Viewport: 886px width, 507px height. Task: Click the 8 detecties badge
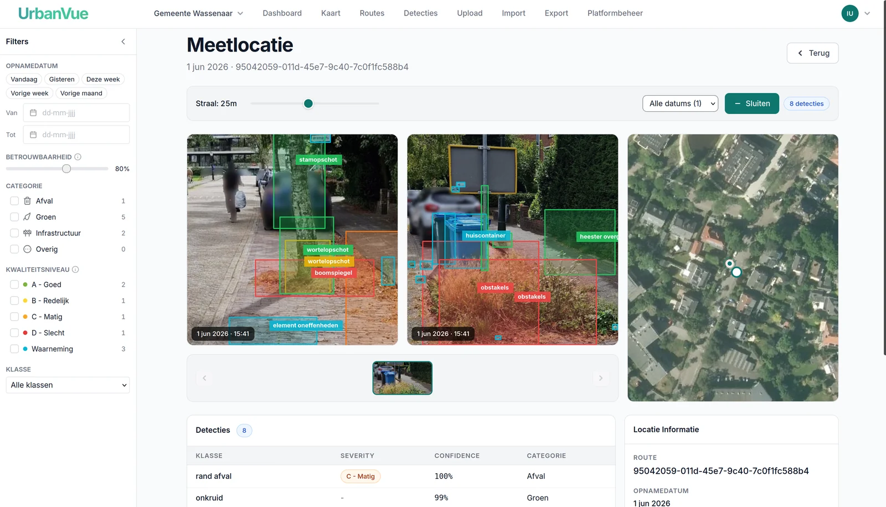pos(806,104)
